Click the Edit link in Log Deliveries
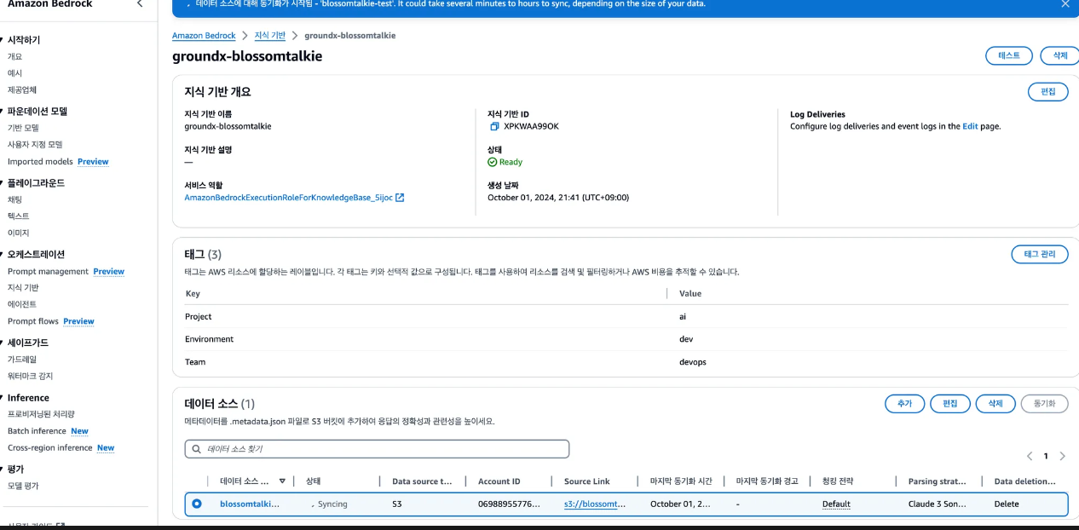 [970, 126]
